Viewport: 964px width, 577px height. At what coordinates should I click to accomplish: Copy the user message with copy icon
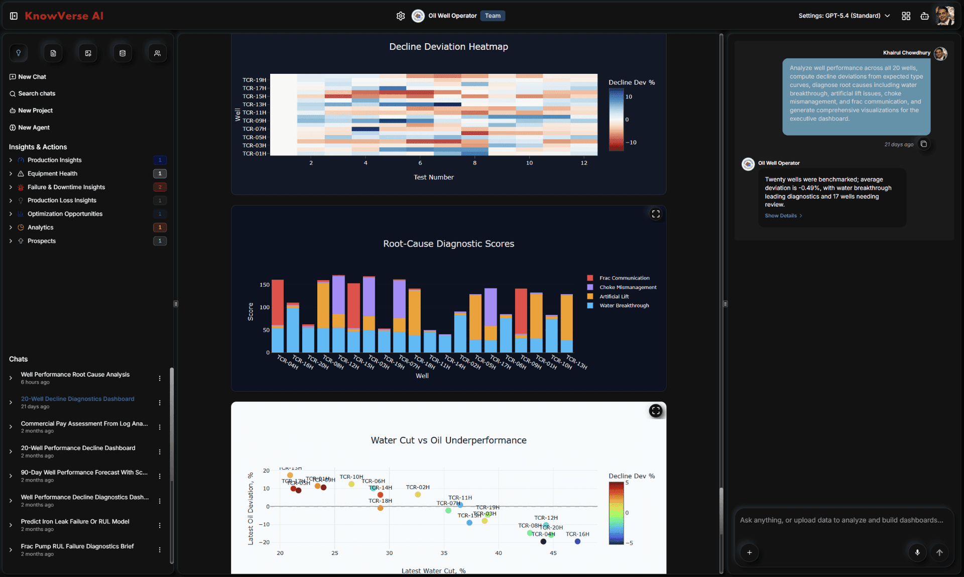[923, 144]
